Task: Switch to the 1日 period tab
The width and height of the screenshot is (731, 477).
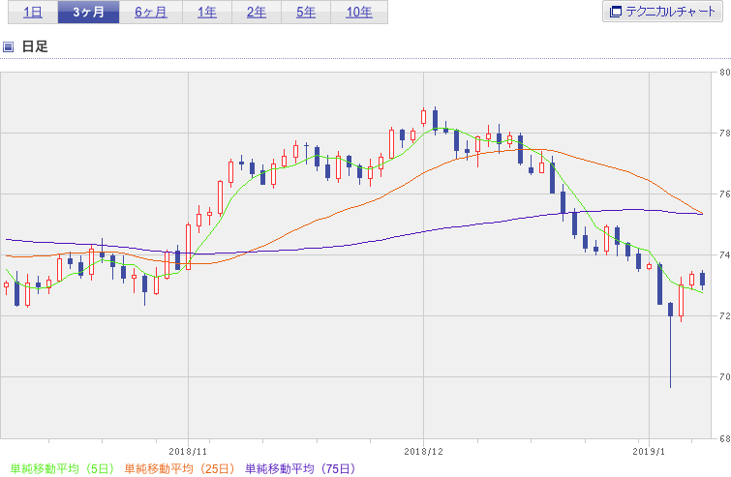Action: (x=33, y=12)
